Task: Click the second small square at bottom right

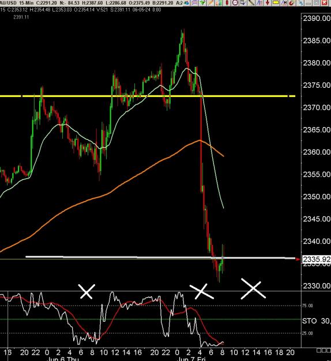Action: pos(324,351)
